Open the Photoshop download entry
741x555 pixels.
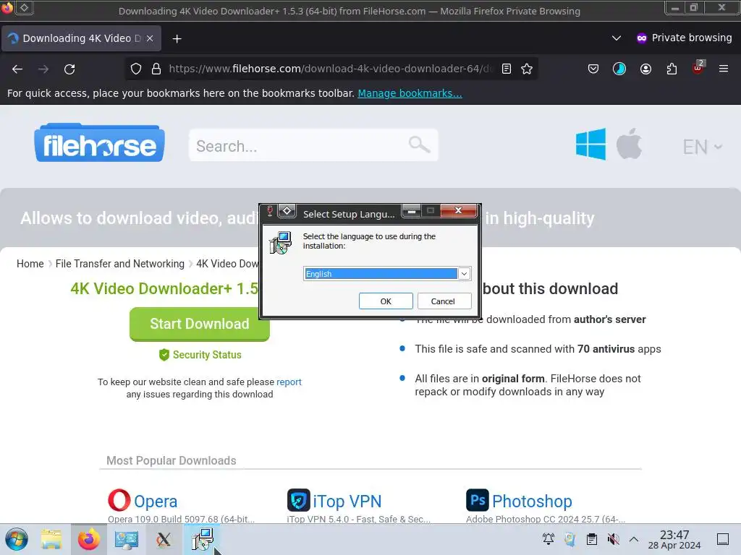532,502
